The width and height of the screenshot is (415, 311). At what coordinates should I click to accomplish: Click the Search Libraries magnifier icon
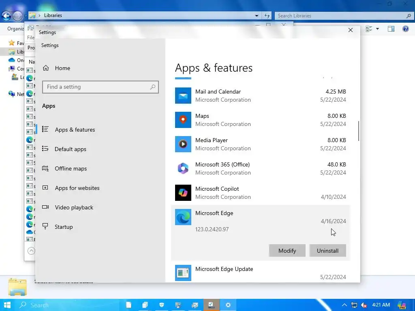pos(409,16)
